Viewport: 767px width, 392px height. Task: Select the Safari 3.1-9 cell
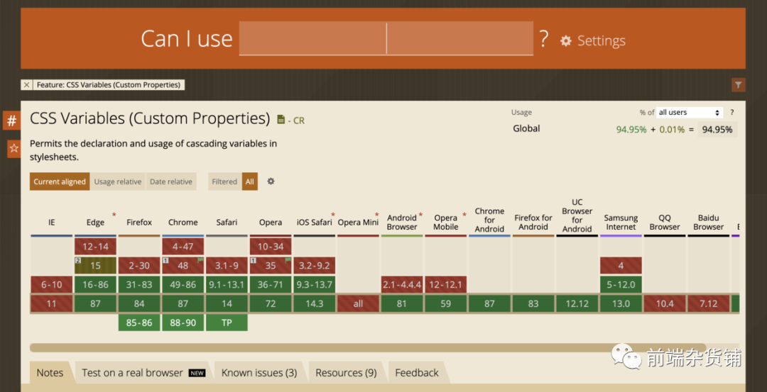227,266
